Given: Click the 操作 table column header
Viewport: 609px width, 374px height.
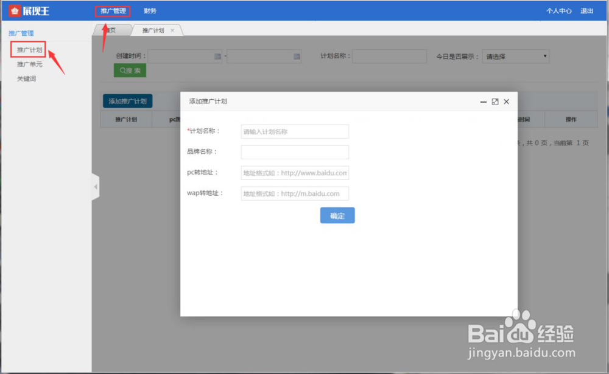Looking at the screenshot, I should tap(571, 119).
